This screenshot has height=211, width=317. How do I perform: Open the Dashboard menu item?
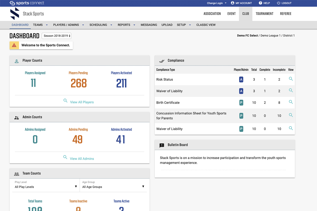point(20,25)
